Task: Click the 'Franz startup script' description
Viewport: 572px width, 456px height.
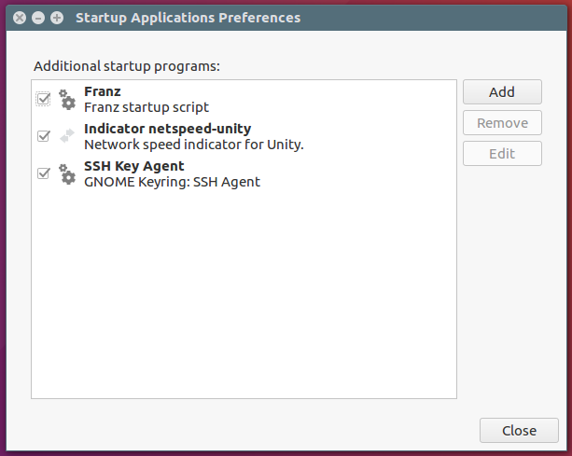Action: click(146, 107)
